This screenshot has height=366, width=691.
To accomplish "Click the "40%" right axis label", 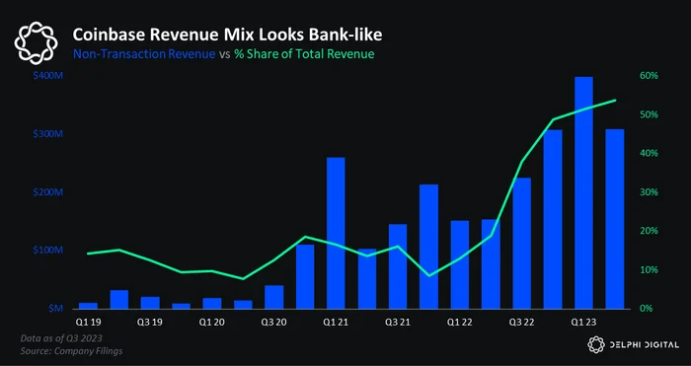I will click(649, 153).
